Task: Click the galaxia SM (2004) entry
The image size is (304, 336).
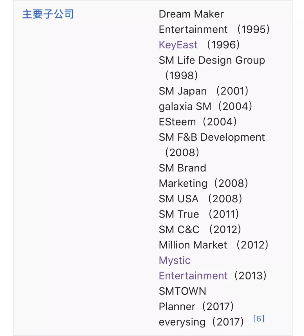Action: pos(205,106)
